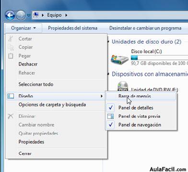Toggle Barra de menús in submenu

click(x=141, y=96)
